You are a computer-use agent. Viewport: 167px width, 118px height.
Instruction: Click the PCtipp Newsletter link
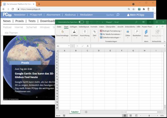tap(20, 15)
